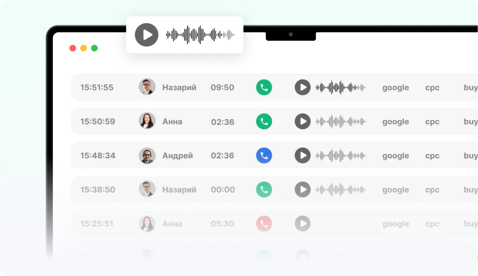Play the recording of the 15:38:50 call
Viewport: 478px width, 276px height.
[303, 189]
